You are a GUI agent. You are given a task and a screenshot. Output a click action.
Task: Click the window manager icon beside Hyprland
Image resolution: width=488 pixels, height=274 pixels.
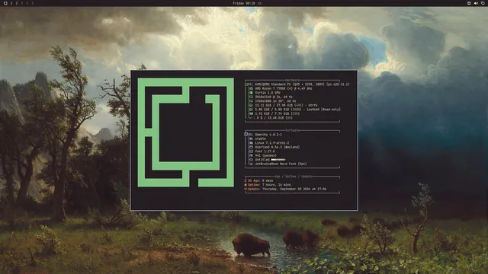pos(251,147)
